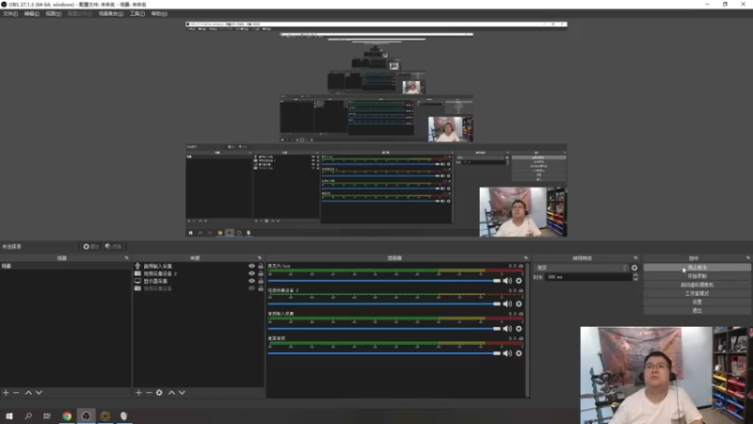Open the 场景集合(S) menu
The width and height of the screenshot is (753, 424).
coord(110,13)
